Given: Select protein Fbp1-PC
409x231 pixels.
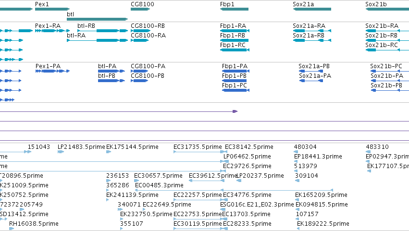Looking at the screenshot, I should pos(234,85).
